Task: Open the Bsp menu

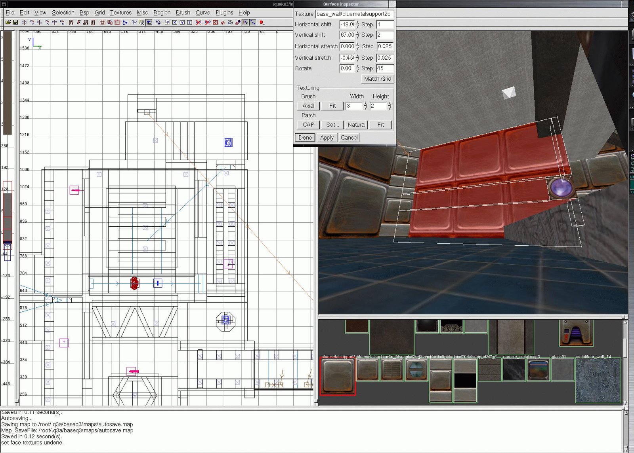Action: pyautogui.click(x=84, y=12)
